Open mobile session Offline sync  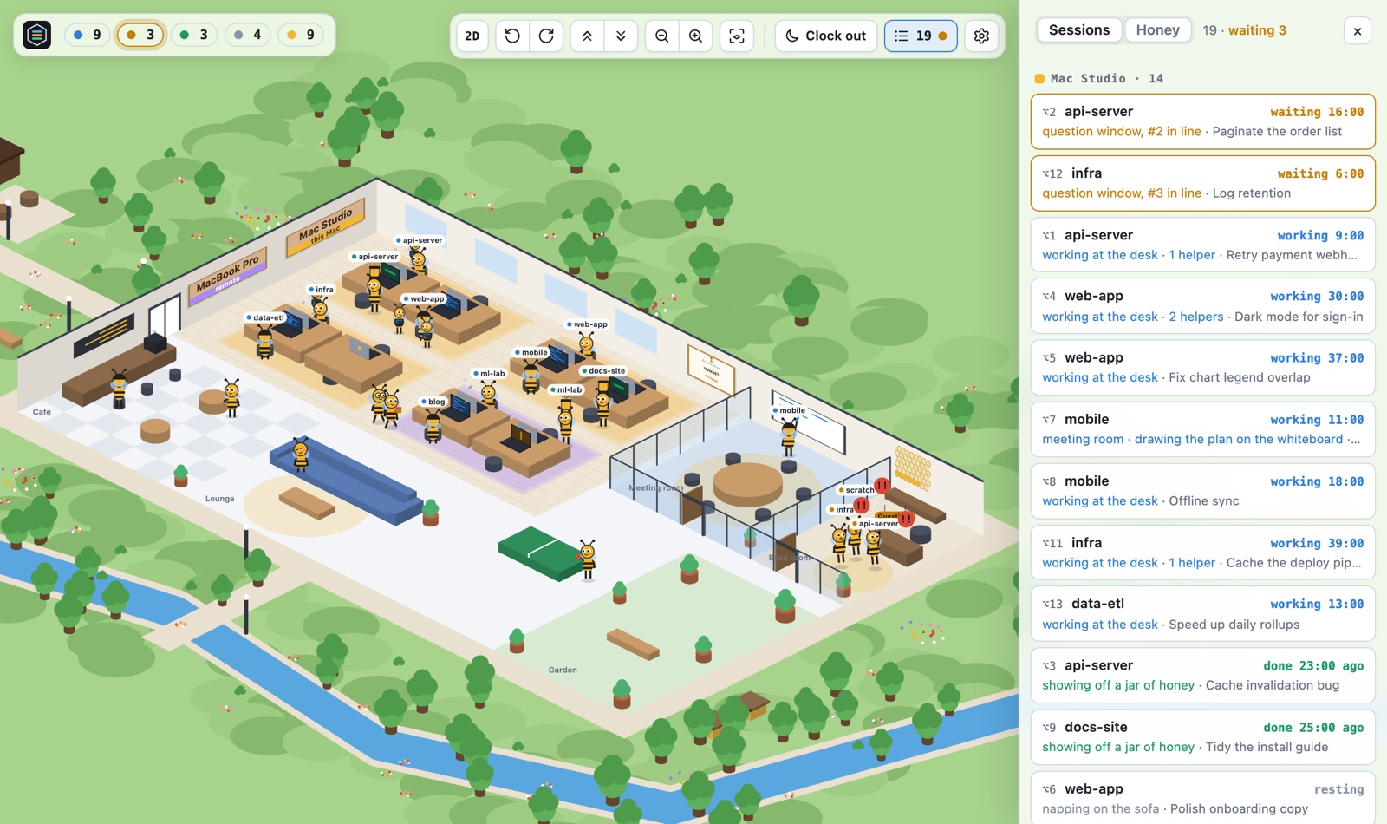1202,491
